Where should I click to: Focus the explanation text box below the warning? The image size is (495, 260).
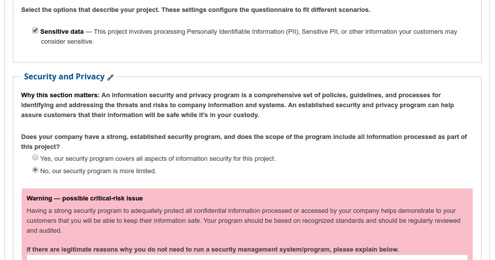(x=247, y=257)
